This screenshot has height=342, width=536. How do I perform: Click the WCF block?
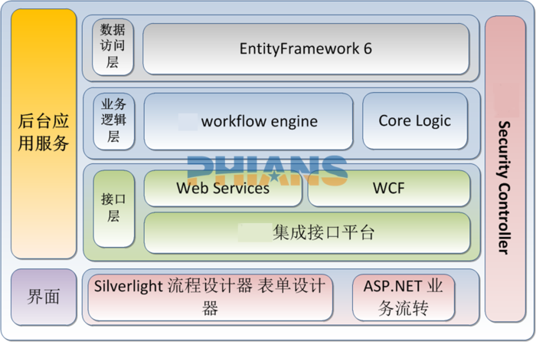(x=389, y=189)
